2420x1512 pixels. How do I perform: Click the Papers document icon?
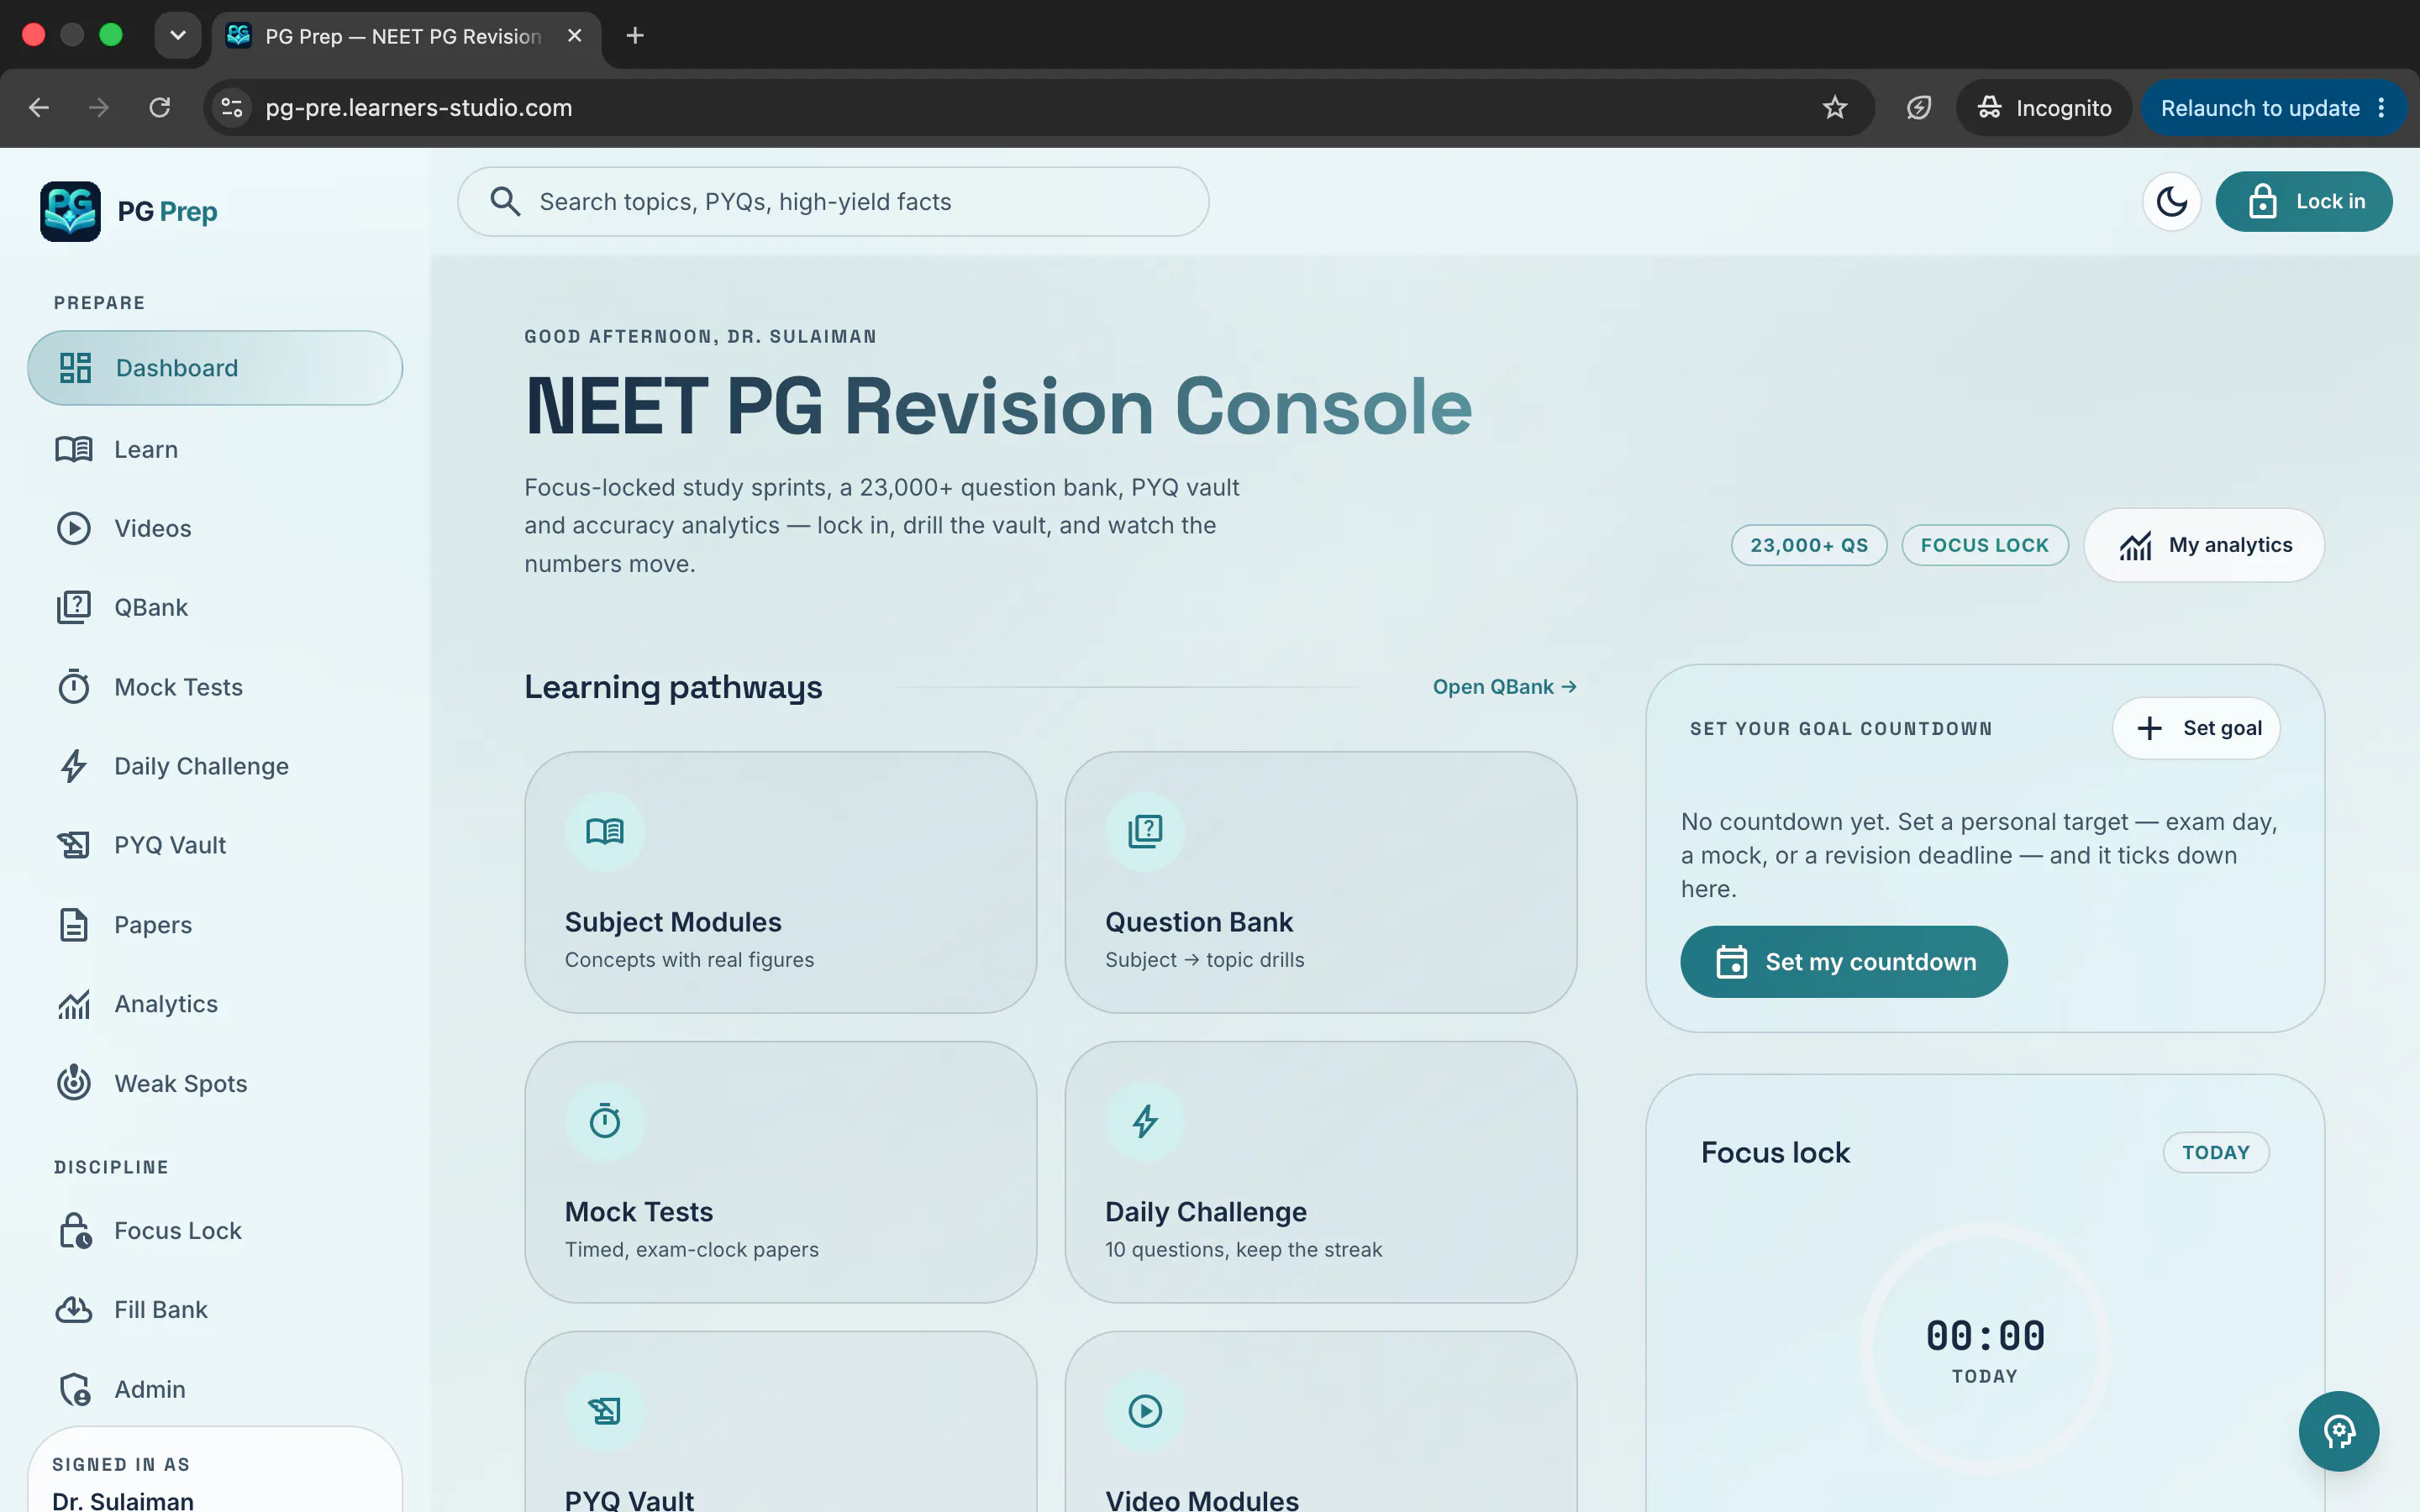click(x=74, y=925)
